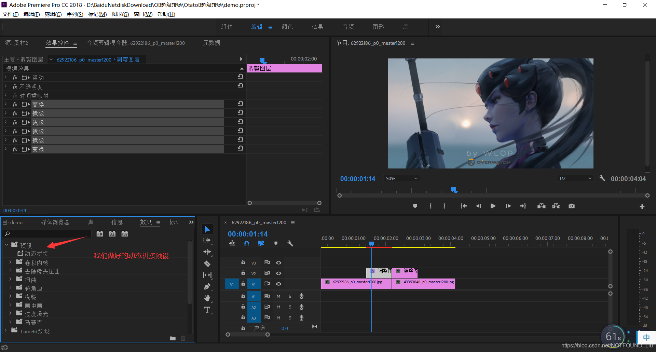
Task: Open timeline display settings wrench
Action: [290, 243]
